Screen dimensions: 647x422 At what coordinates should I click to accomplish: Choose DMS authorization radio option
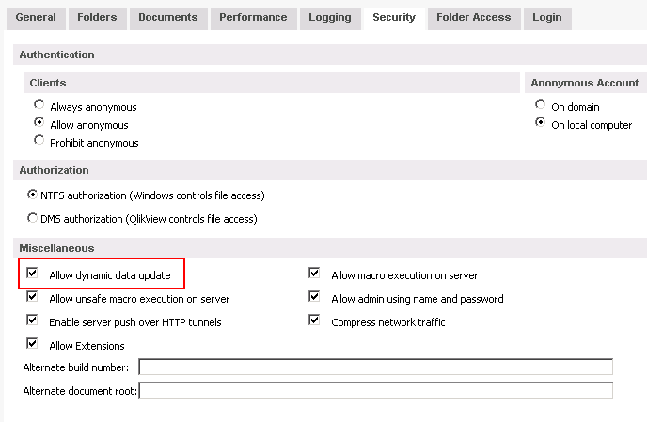pyautogui.click(x=33, y=218)
